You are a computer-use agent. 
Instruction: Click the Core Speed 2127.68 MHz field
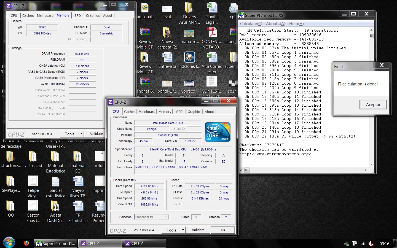pyautogui.click(x=149, y=186)
